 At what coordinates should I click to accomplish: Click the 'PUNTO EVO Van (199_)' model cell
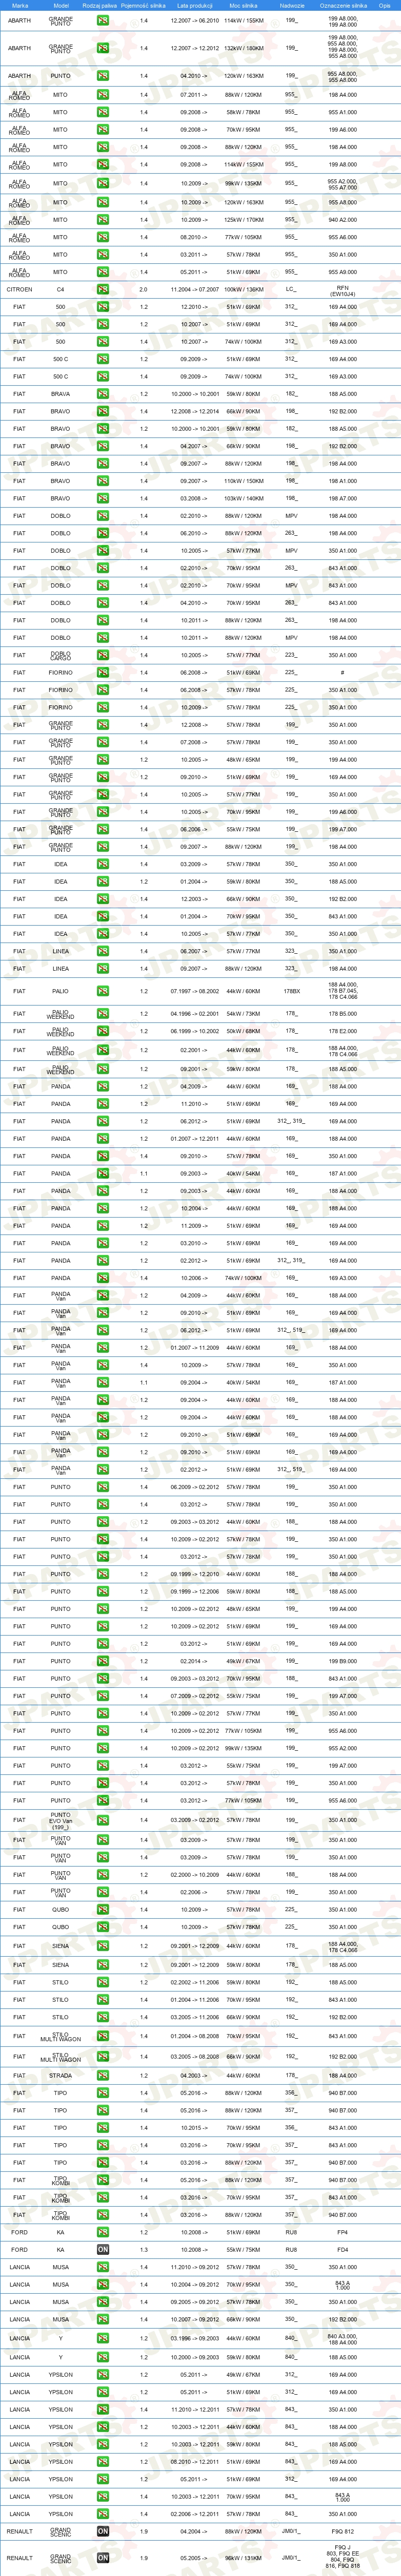61,1820
